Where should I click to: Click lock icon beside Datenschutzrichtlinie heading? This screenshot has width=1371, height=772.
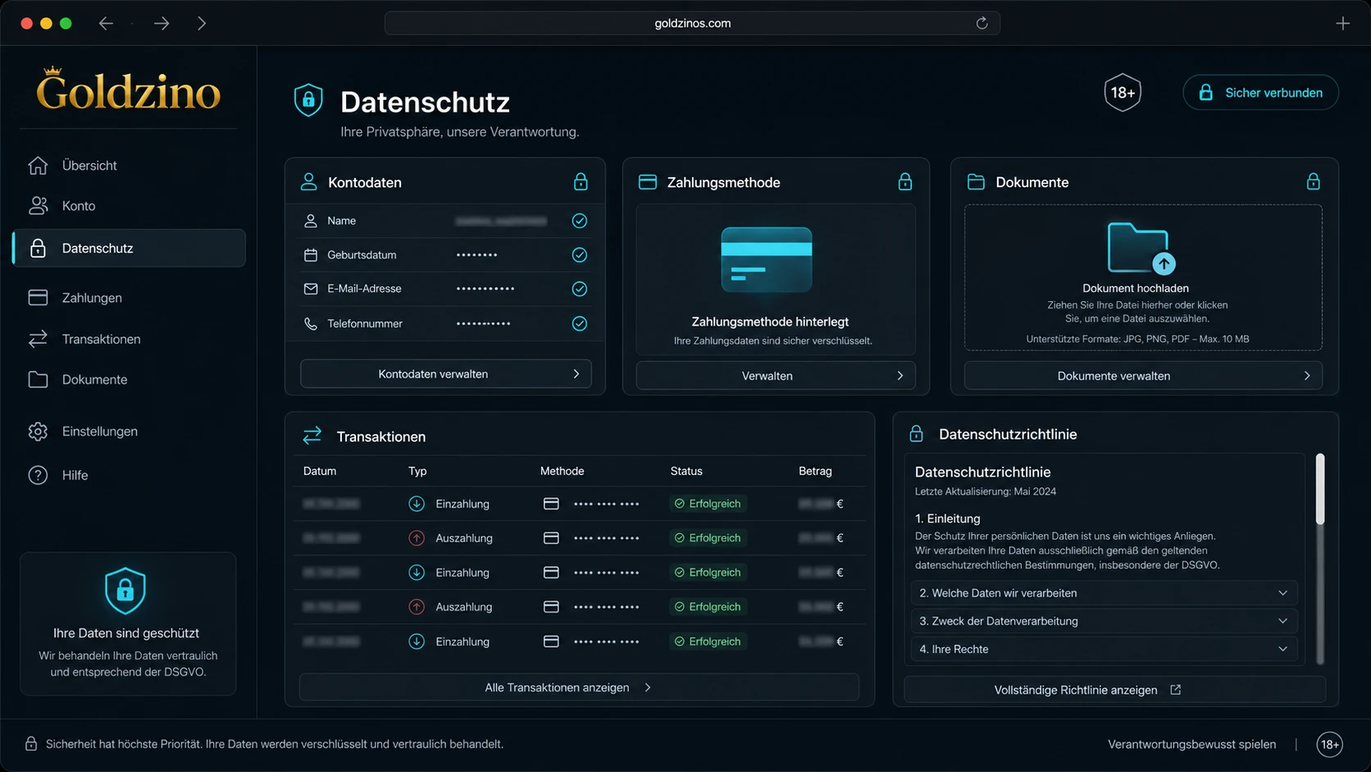tap(917, 433)
